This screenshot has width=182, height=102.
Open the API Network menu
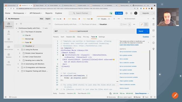(x=36, y=13)
